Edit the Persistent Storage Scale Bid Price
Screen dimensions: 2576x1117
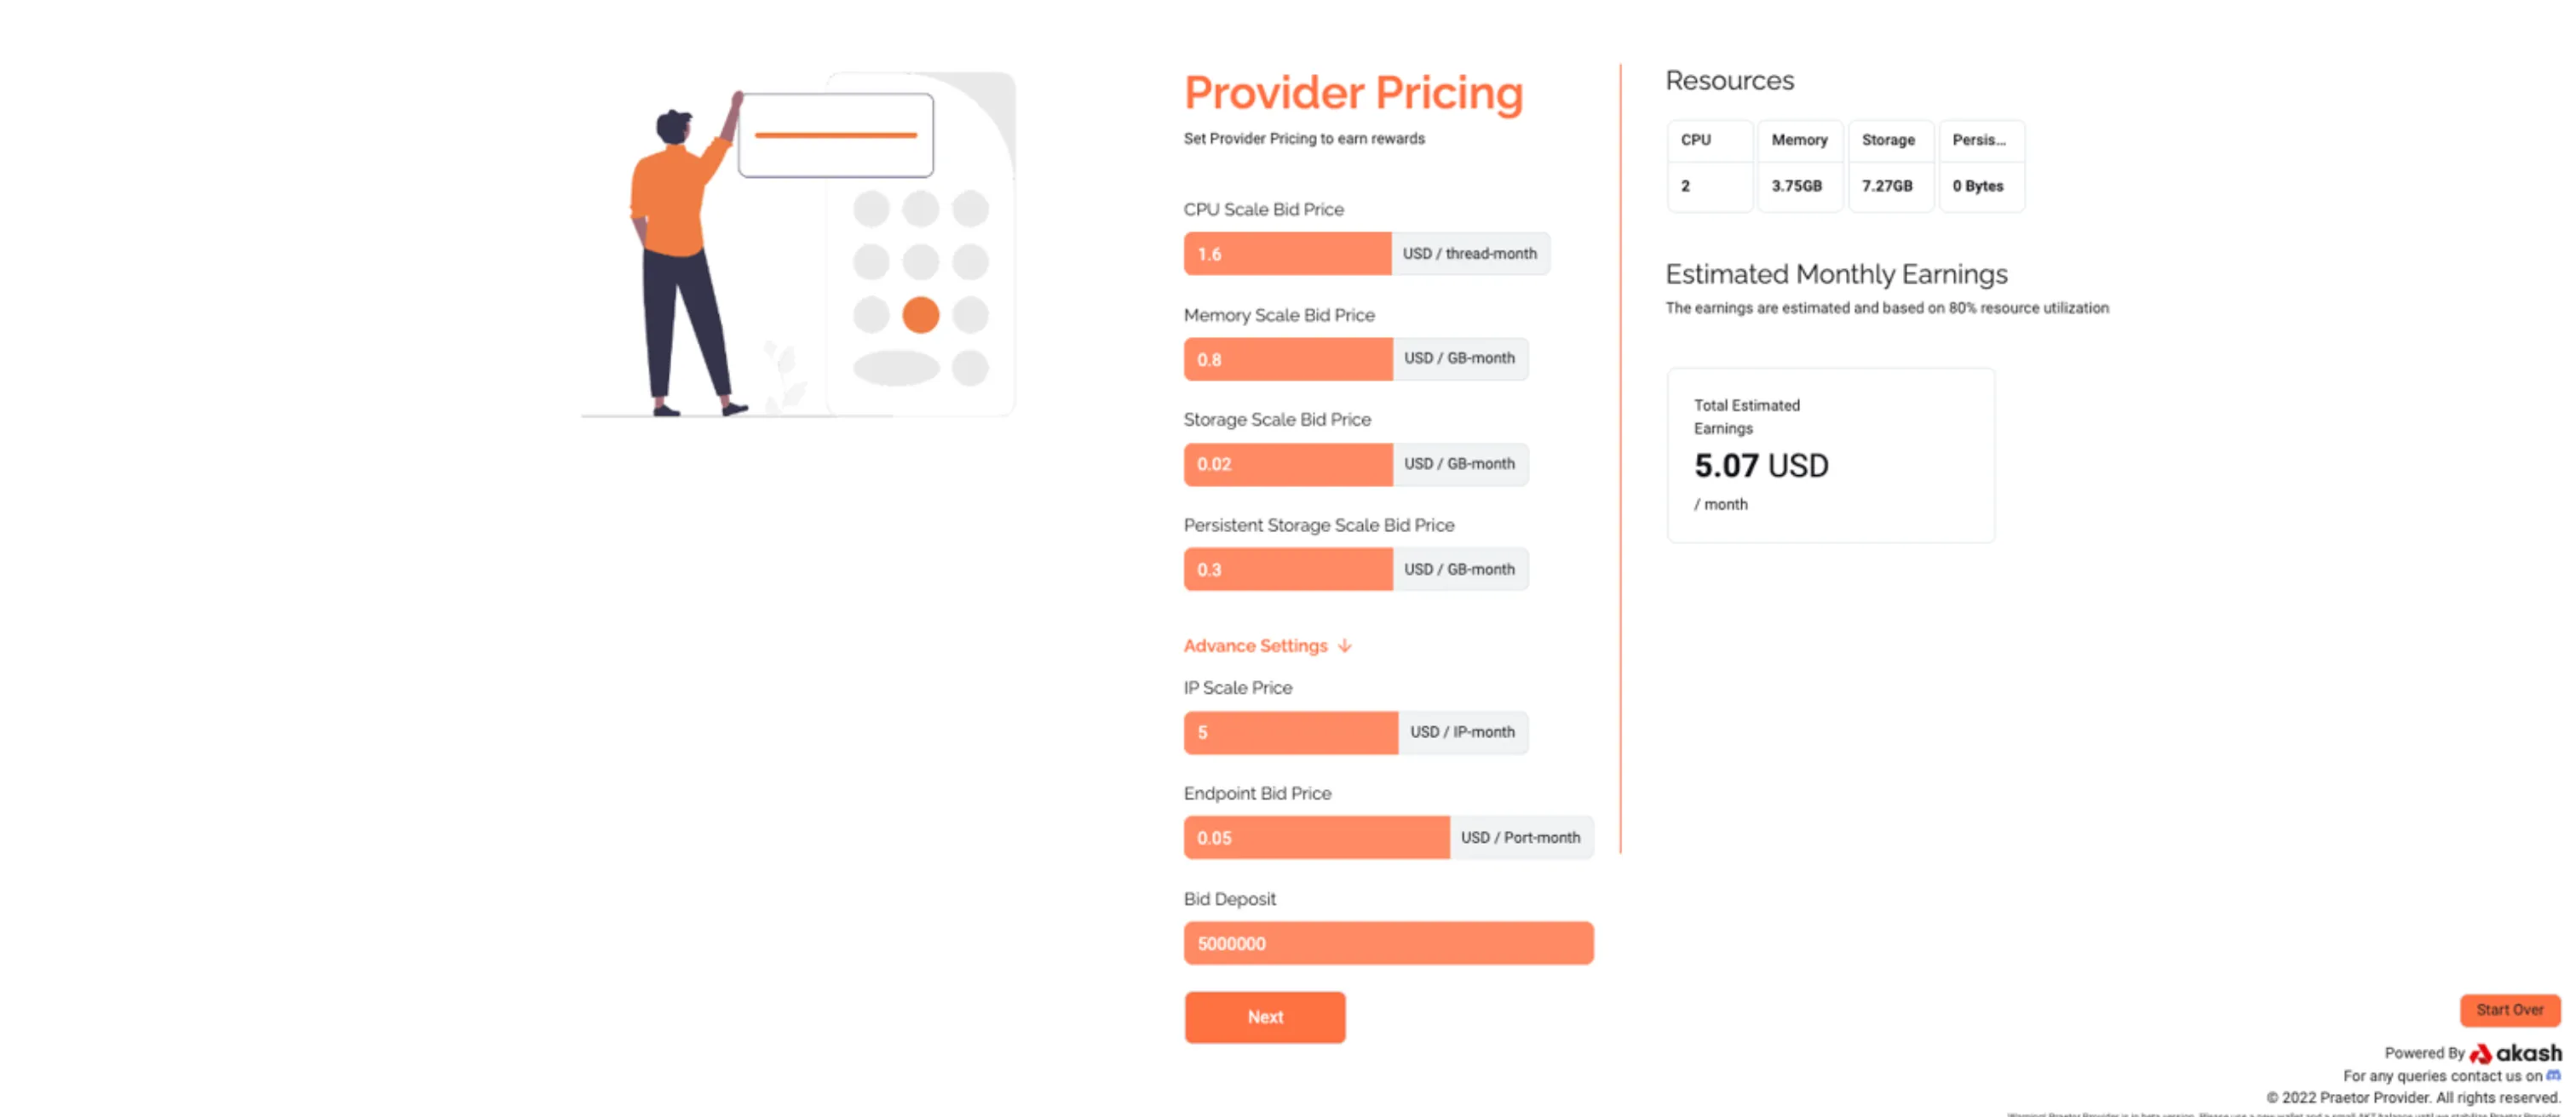1287,570
